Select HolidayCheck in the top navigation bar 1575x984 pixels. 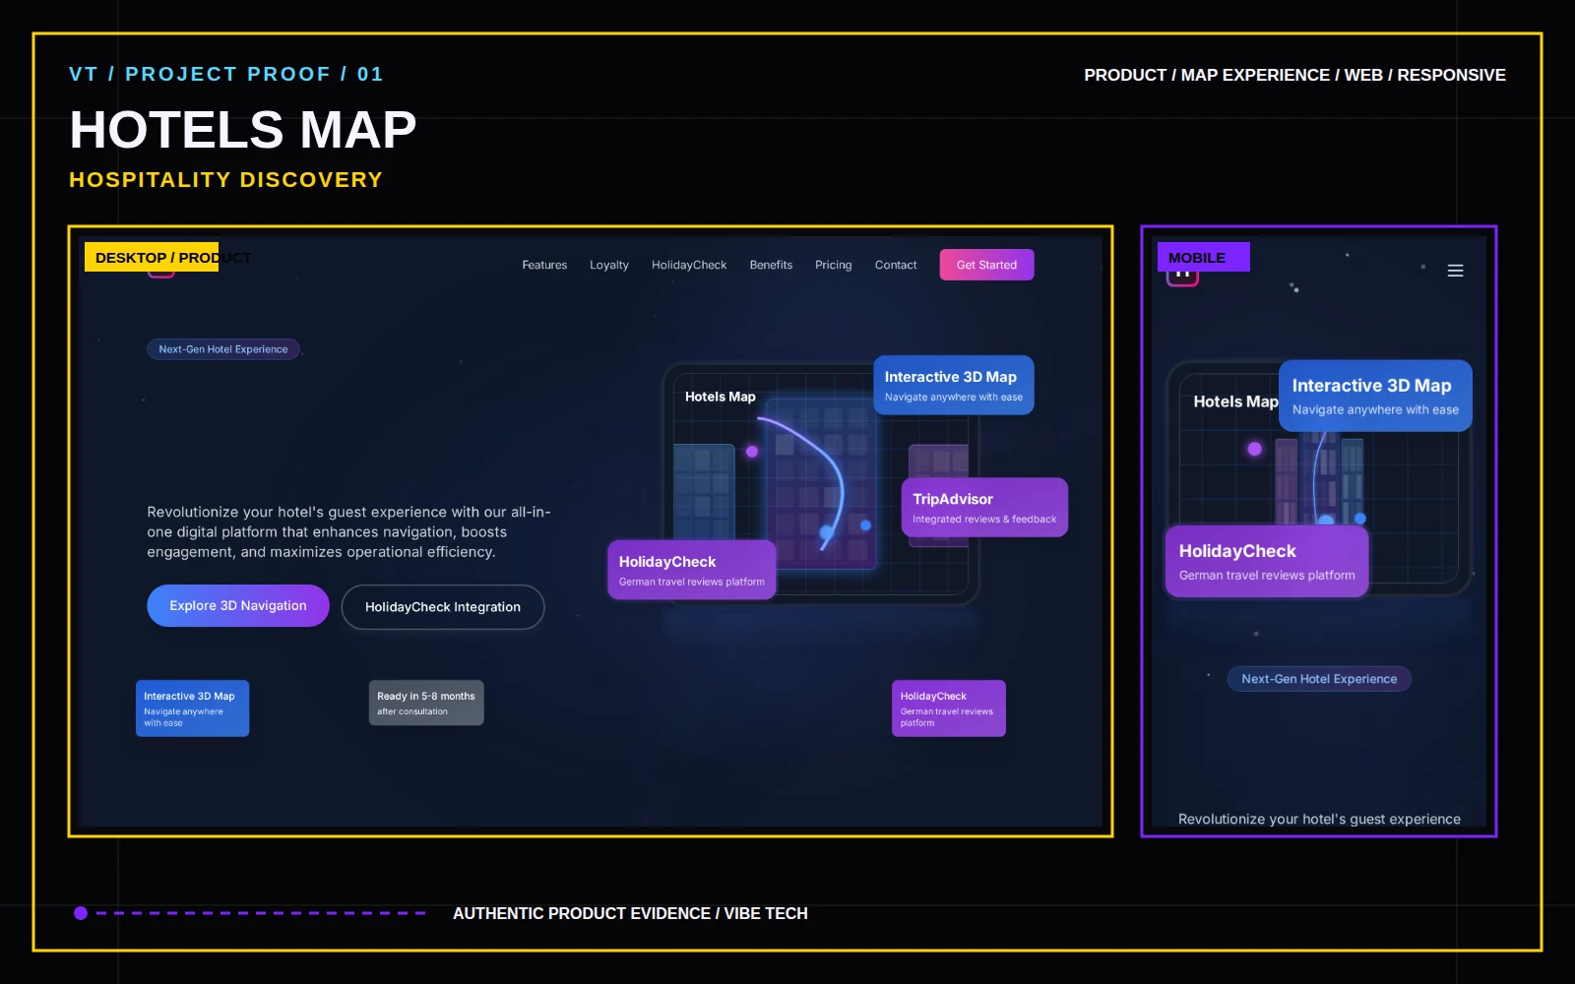click(x=689, y=265)
